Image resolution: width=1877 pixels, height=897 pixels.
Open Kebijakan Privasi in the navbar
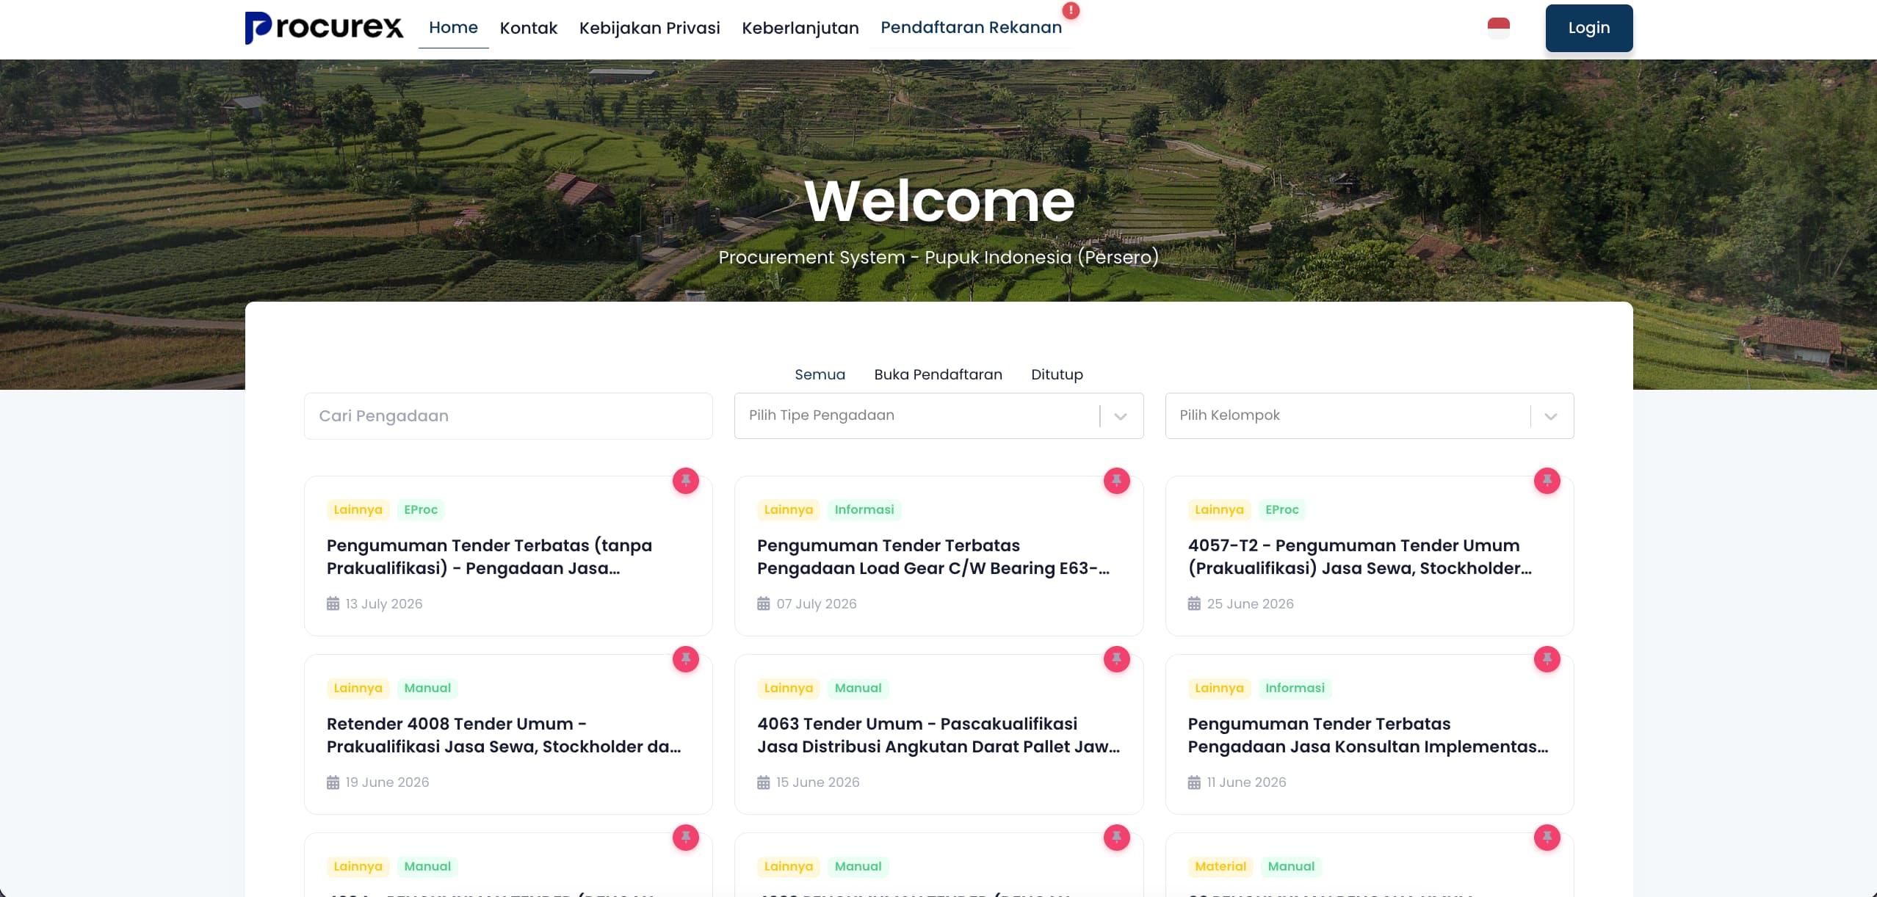(x=649, y=28)
